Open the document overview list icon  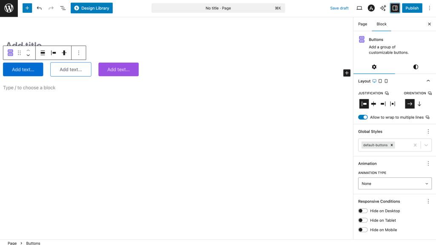click(63, 8)
